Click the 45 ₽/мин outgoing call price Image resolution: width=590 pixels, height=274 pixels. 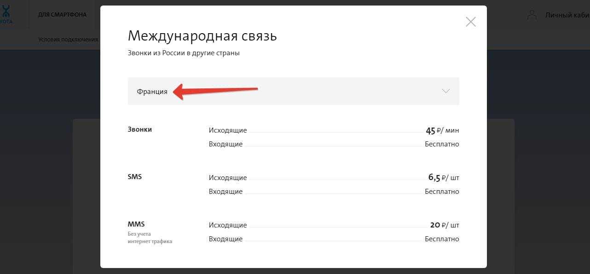tap(442, 131)
